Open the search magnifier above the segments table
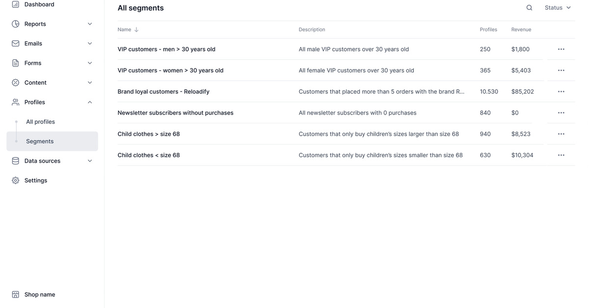 click(x=529, y=7)
